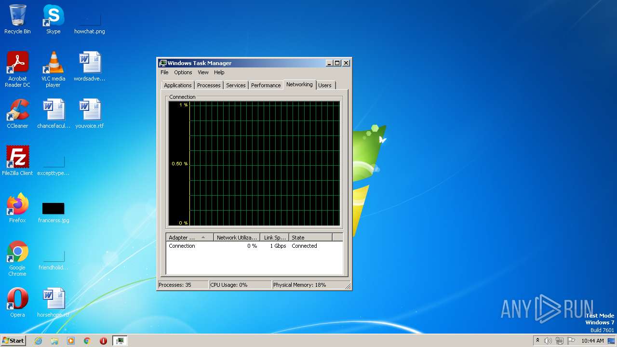Switch to the Processes tab

[209, 85]
